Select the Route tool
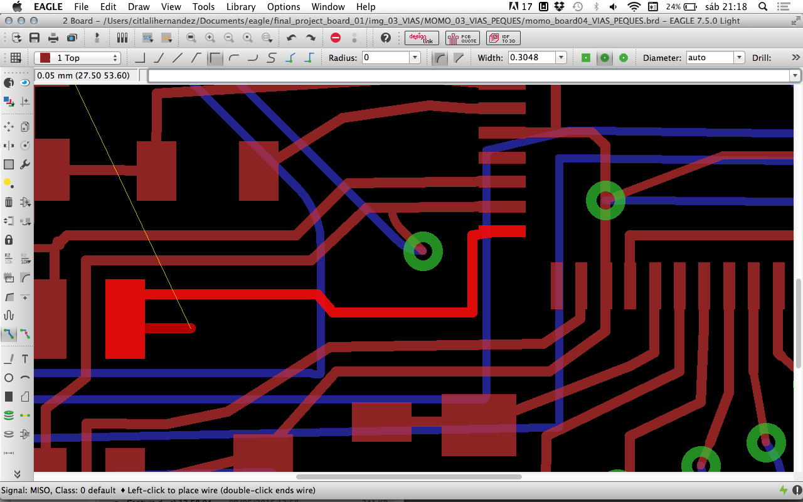The width and height of the screenshot is (803, 502). click(x=9, y=334)
